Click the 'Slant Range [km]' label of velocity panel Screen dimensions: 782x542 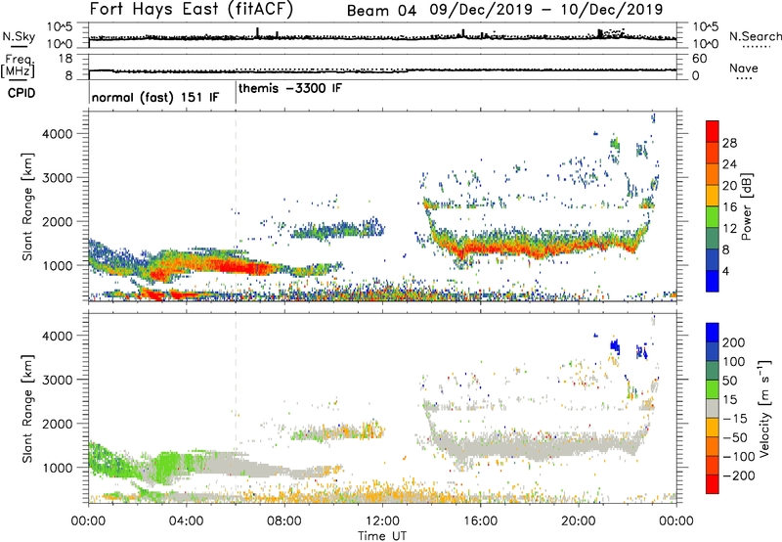(x=27, y=409)
